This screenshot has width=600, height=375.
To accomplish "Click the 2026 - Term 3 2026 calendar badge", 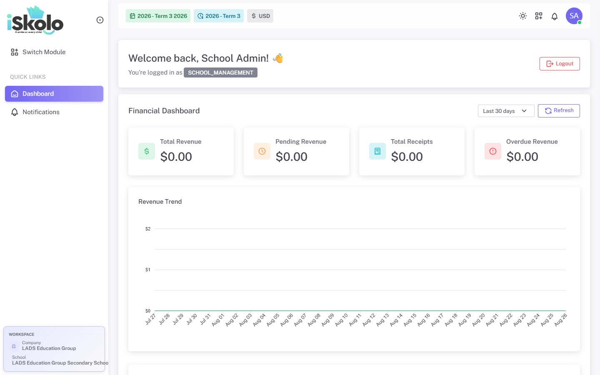I will (x=158, y=16).
